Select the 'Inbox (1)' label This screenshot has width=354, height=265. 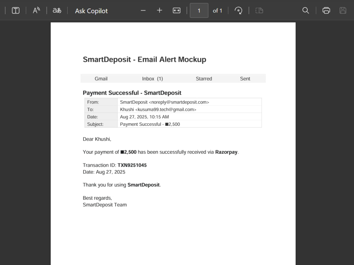152,79
